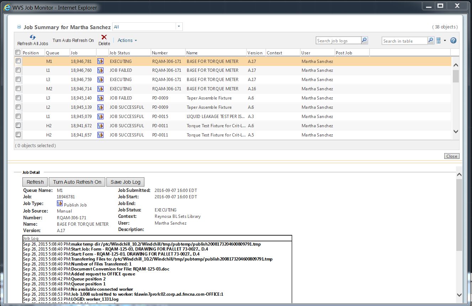This screenshot has height=306, width=472.
Task: Check the box for job 18,946,759
Action: [18, 80]
